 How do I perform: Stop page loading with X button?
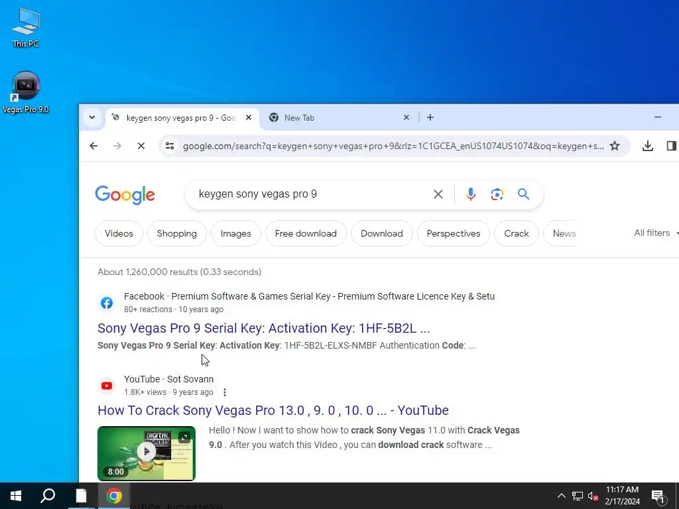coord(141,146)
